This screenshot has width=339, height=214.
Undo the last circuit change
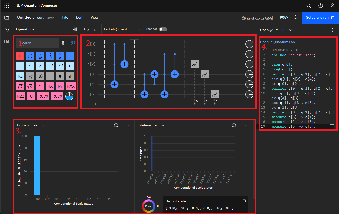[x=86, y=29]
